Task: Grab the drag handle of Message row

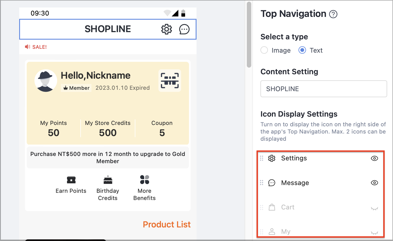Action: click(x=262, y=183)
